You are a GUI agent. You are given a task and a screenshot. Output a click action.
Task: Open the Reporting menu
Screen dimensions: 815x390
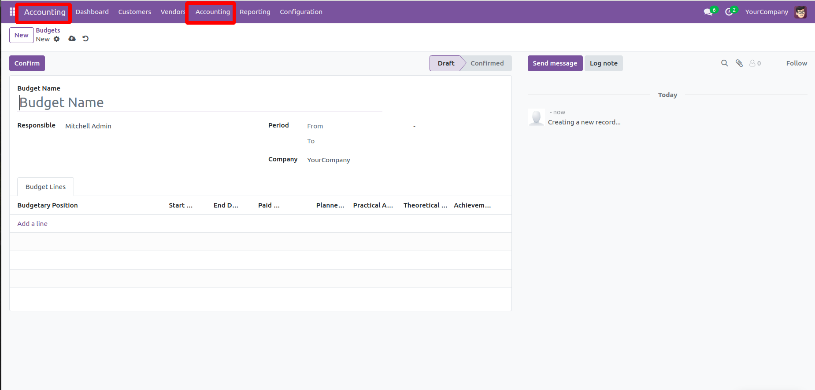[x=255, y=12]
